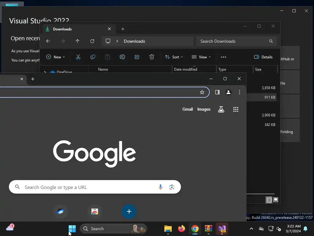
Task: Click the Share icon in Explorer toolbar
Action: [x=137, y=57]
